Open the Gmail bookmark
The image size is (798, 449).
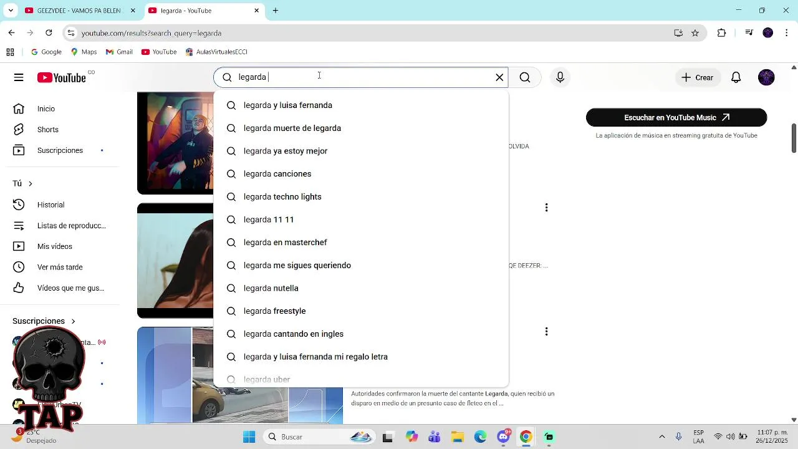pyautogui.click(x=119, y=52)
